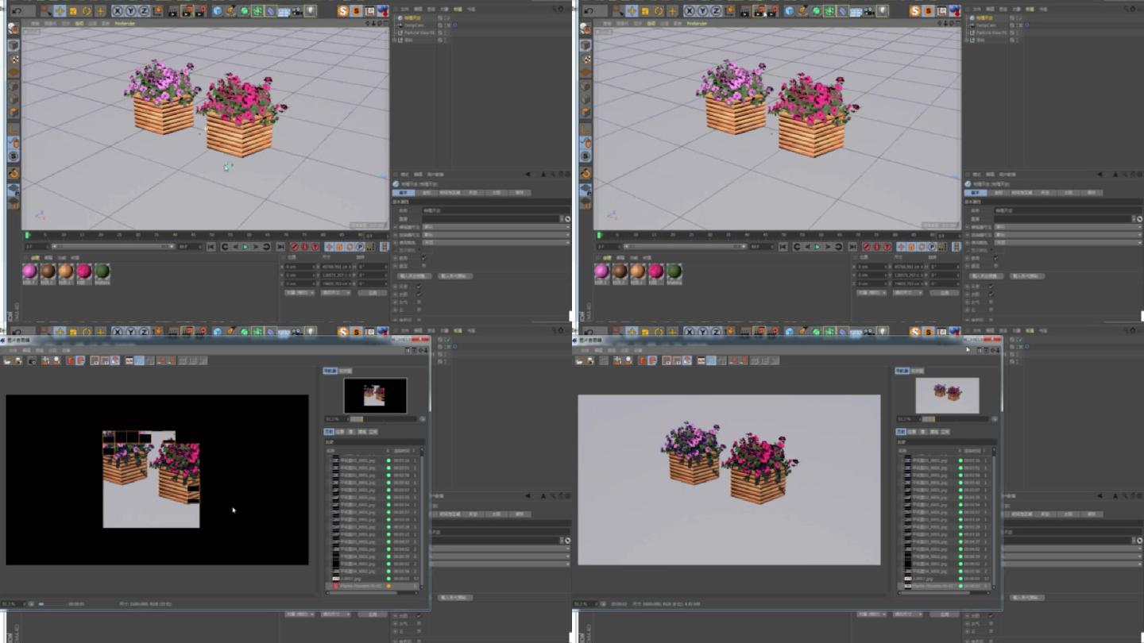Toggle first object's visibility check, top-left object manager
Screen dimensions: 1144x643
447,17
